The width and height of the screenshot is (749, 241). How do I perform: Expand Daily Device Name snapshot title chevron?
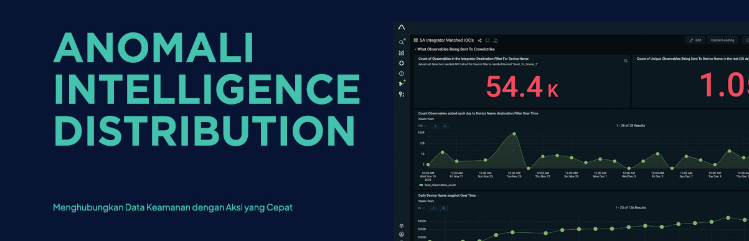point(478,196)
